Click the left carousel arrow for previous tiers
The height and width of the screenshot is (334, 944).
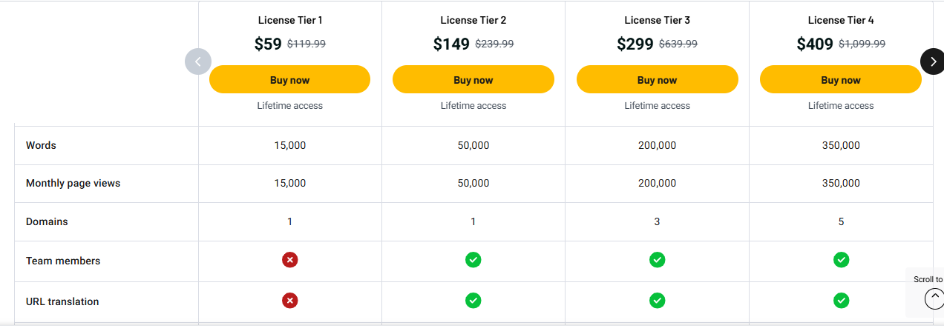(198, 61)
